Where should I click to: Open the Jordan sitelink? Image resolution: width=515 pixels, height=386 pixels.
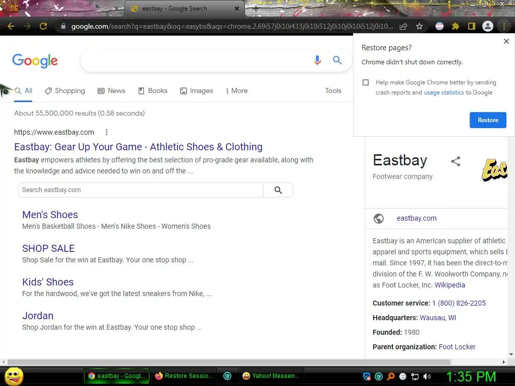(x=38, y=316)
